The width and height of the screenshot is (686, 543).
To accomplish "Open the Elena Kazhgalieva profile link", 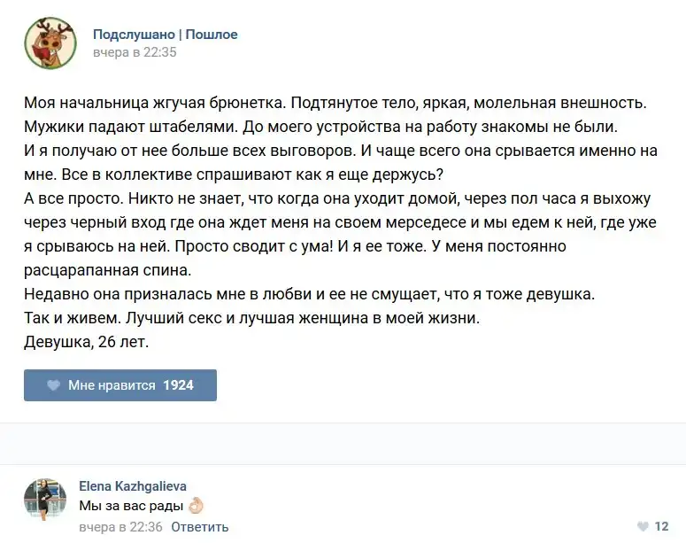I will (x=133, y=486).
